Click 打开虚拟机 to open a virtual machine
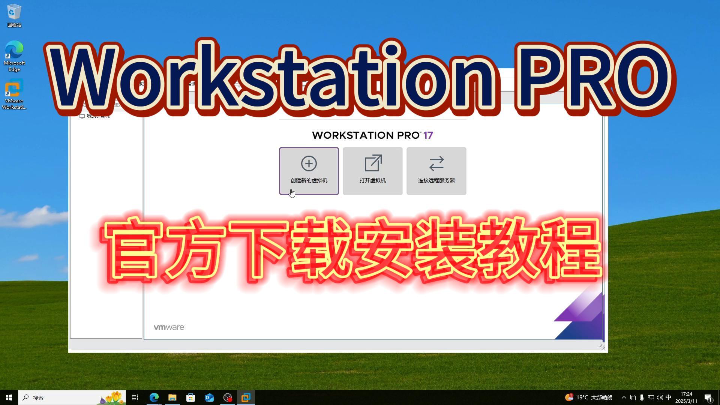Screen dimensions: 720x405 point(372,171)
